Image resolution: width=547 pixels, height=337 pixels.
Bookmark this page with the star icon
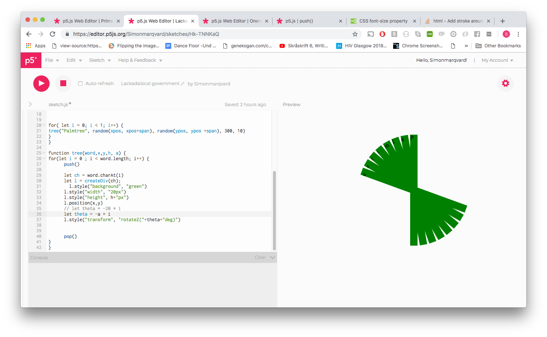355,34
